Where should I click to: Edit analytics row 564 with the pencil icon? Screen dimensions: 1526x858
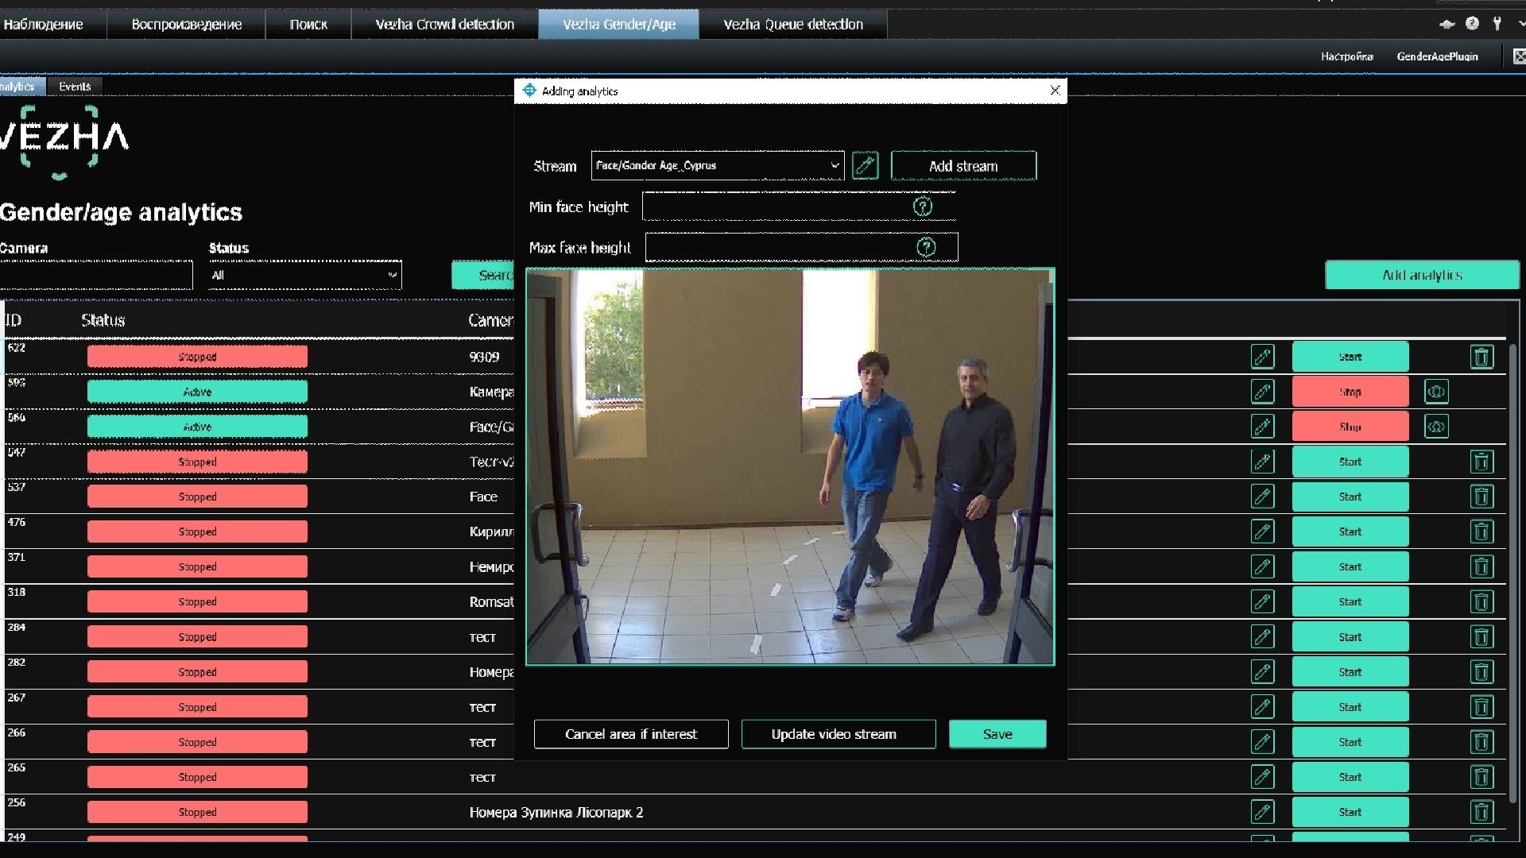point(1262,427)
